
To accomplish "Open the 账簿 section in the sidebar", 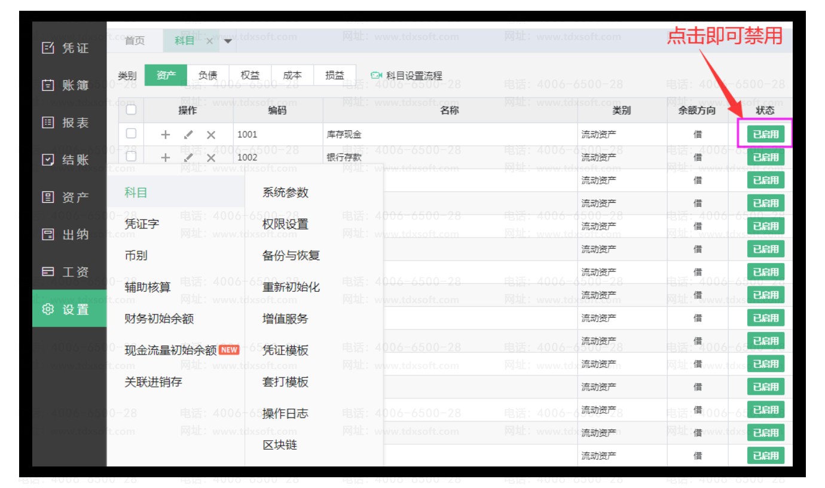I will [67, 86].
